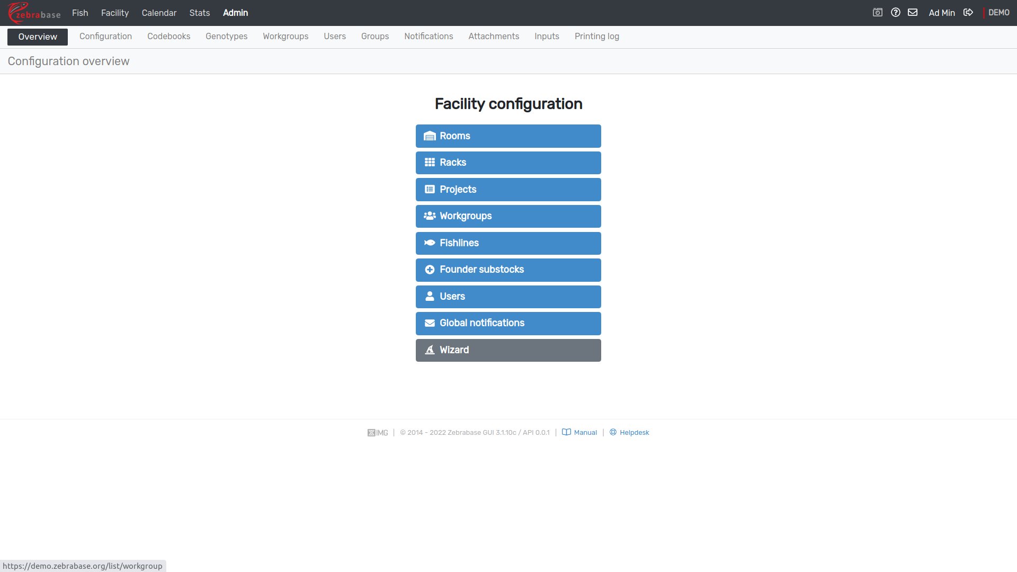Launch the Wizard button

tap(508, 350)
